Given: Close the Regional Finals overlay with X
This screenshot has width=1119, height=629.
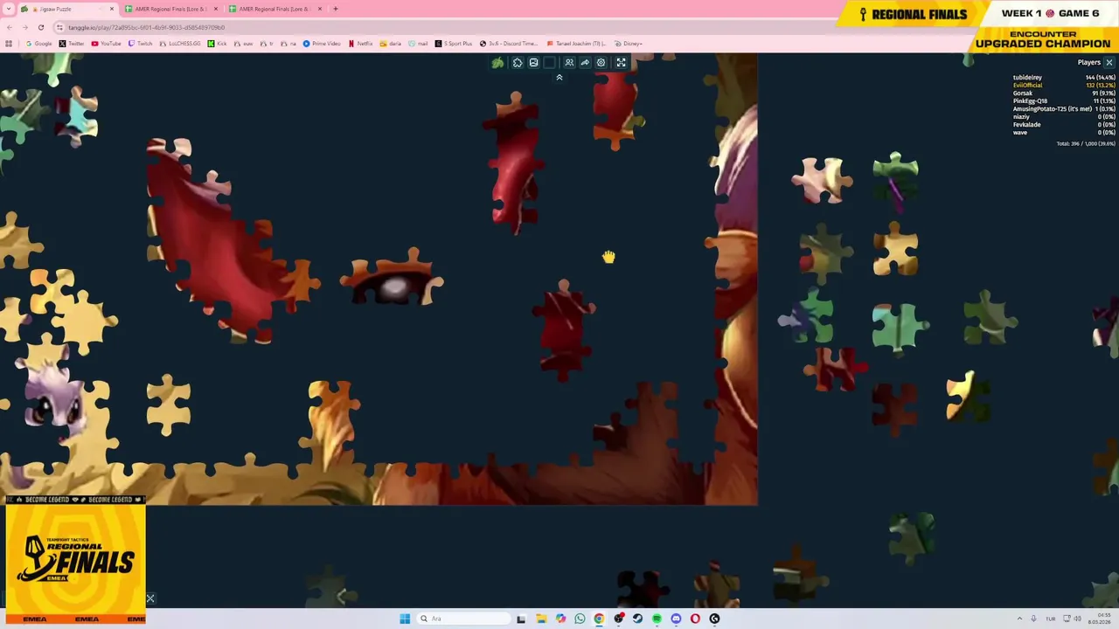Looking at the screenshot, I should pyautogui.click(x=150, y=598).
